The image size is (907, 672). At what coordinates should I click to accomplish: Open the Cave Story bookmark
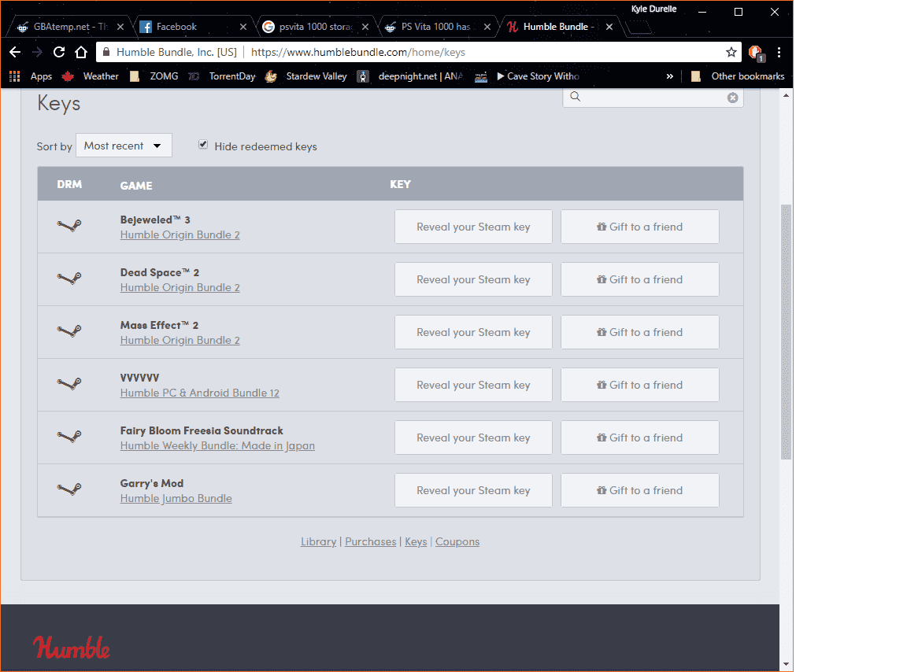[528, 76]
